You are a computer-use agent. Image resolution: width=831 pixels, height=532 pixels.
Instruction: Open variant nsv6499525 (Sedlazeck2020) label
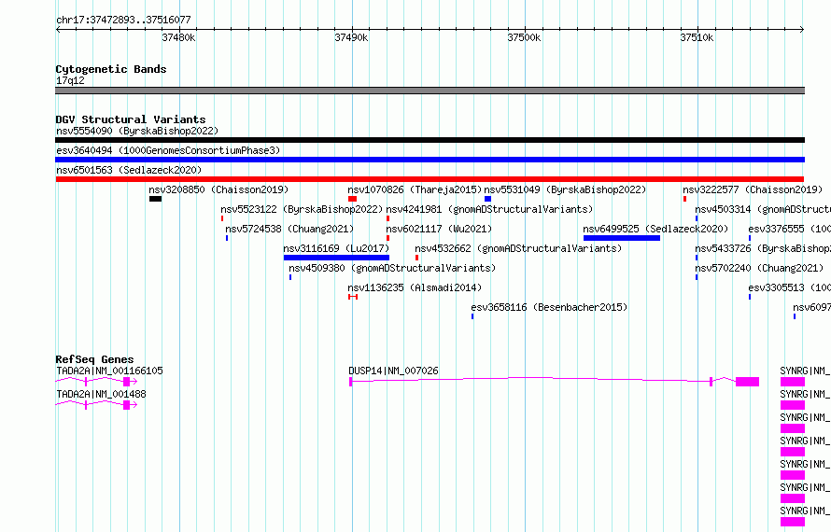pyautogui.click(x=655, y=229)
